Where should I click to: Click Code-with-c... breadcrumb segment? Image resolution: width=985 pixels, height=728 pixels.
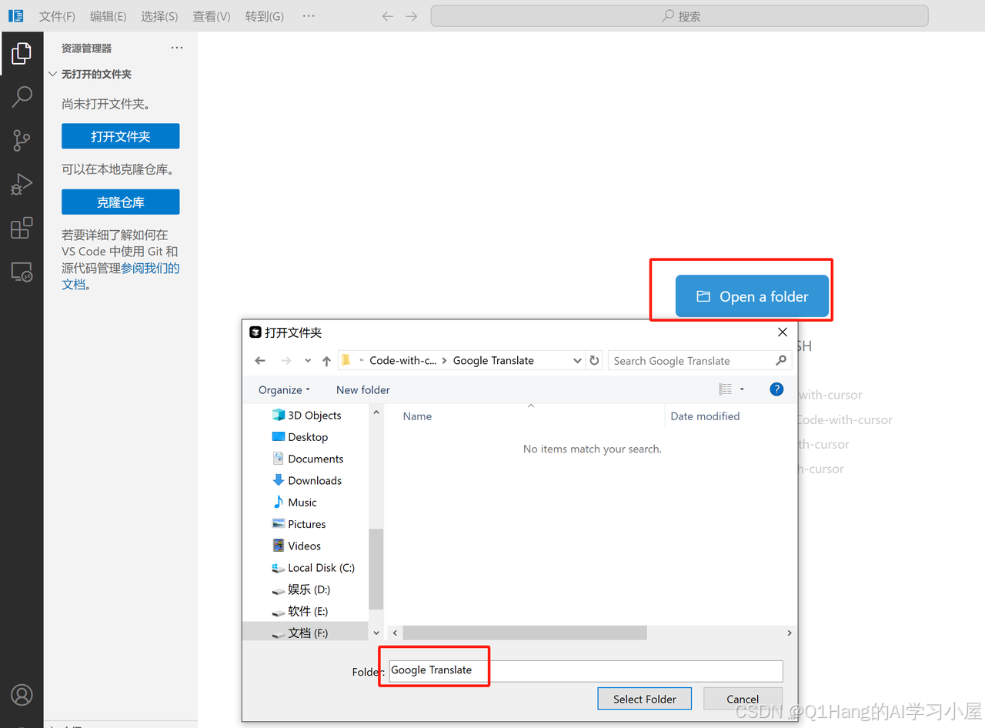click(402, 360)
